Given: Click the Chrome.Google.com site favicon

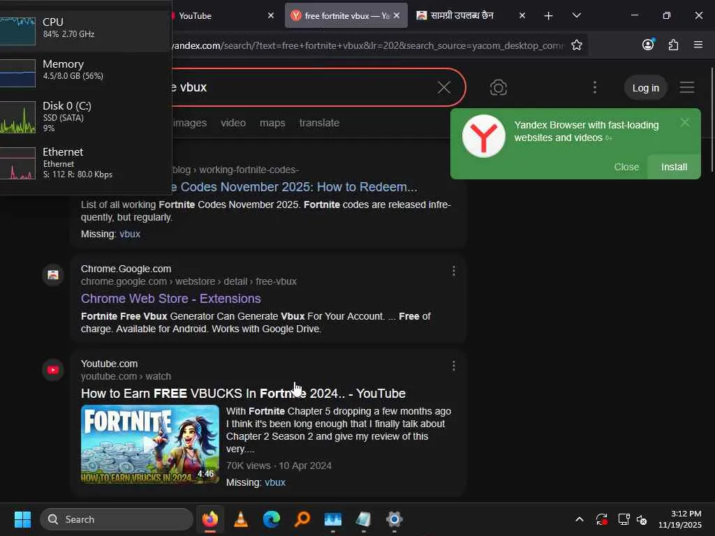Looking at the screenshot, I should (x=53, y=275).
